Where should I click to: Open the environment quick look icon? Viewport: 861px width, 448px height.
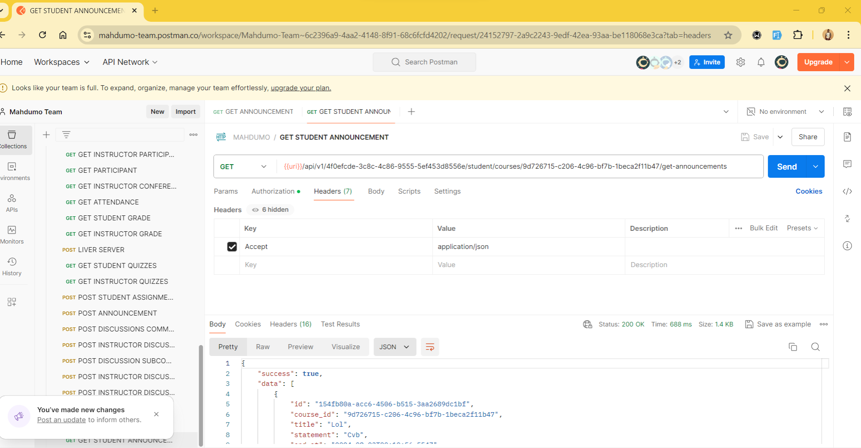tap(847, 112)
